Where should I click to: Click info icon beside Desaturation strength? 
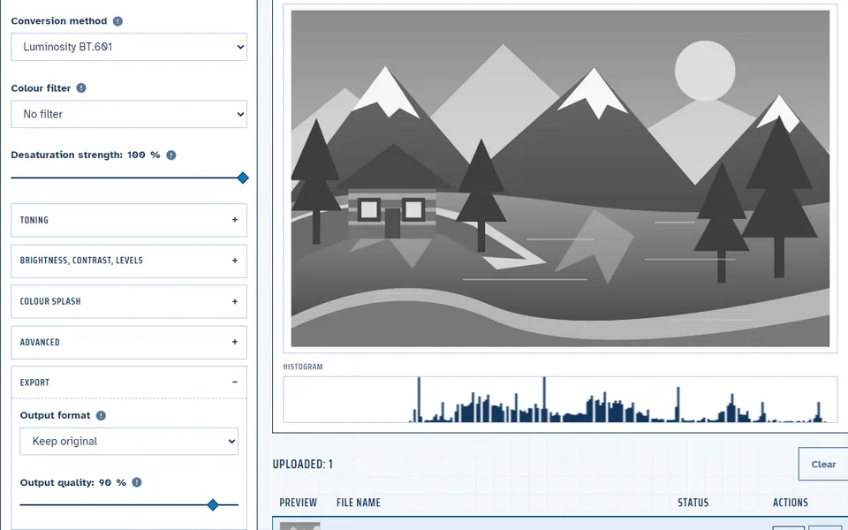point(170,155)
